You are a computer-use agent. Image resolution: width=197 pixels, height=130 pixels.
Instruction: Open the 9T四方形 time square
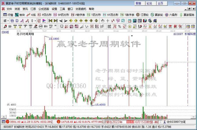click(x=111, y=15)
